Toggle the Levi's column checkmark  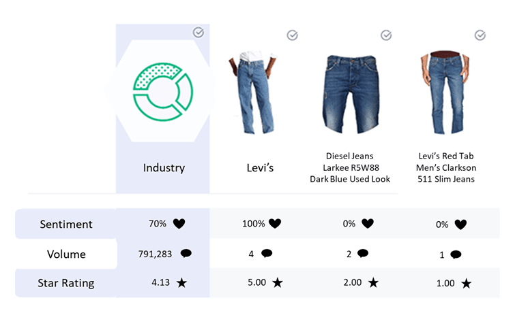(293, 35)
